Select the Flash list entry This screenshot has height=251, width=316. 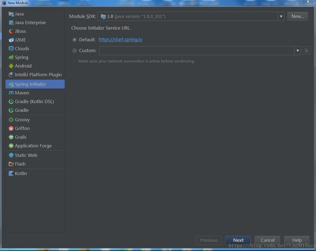(35, 164)
